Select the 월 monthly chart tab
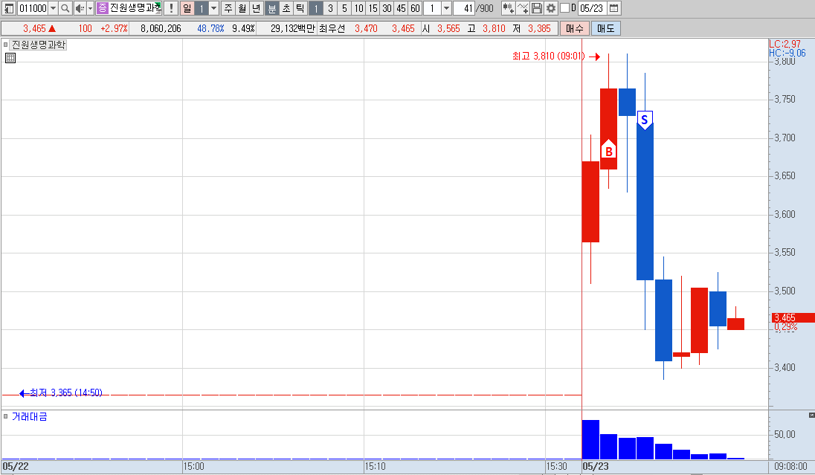Image resolution: width=815 pixels, height=475 pixels. [x=242, y=8]
